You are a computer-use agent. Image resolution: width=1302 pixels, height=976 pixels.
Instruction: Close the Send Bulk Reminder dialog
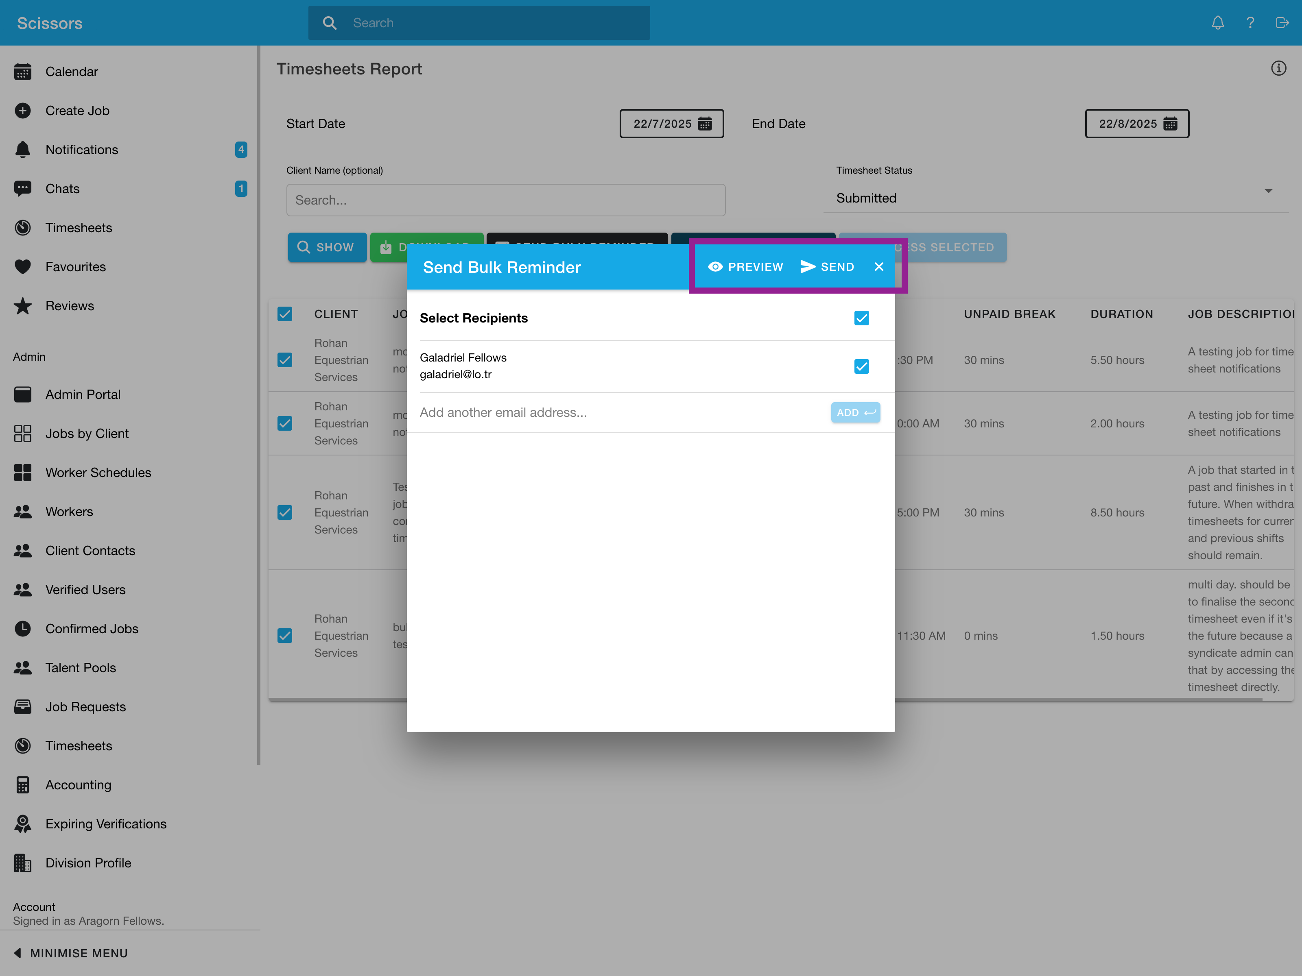pos(879,267)
